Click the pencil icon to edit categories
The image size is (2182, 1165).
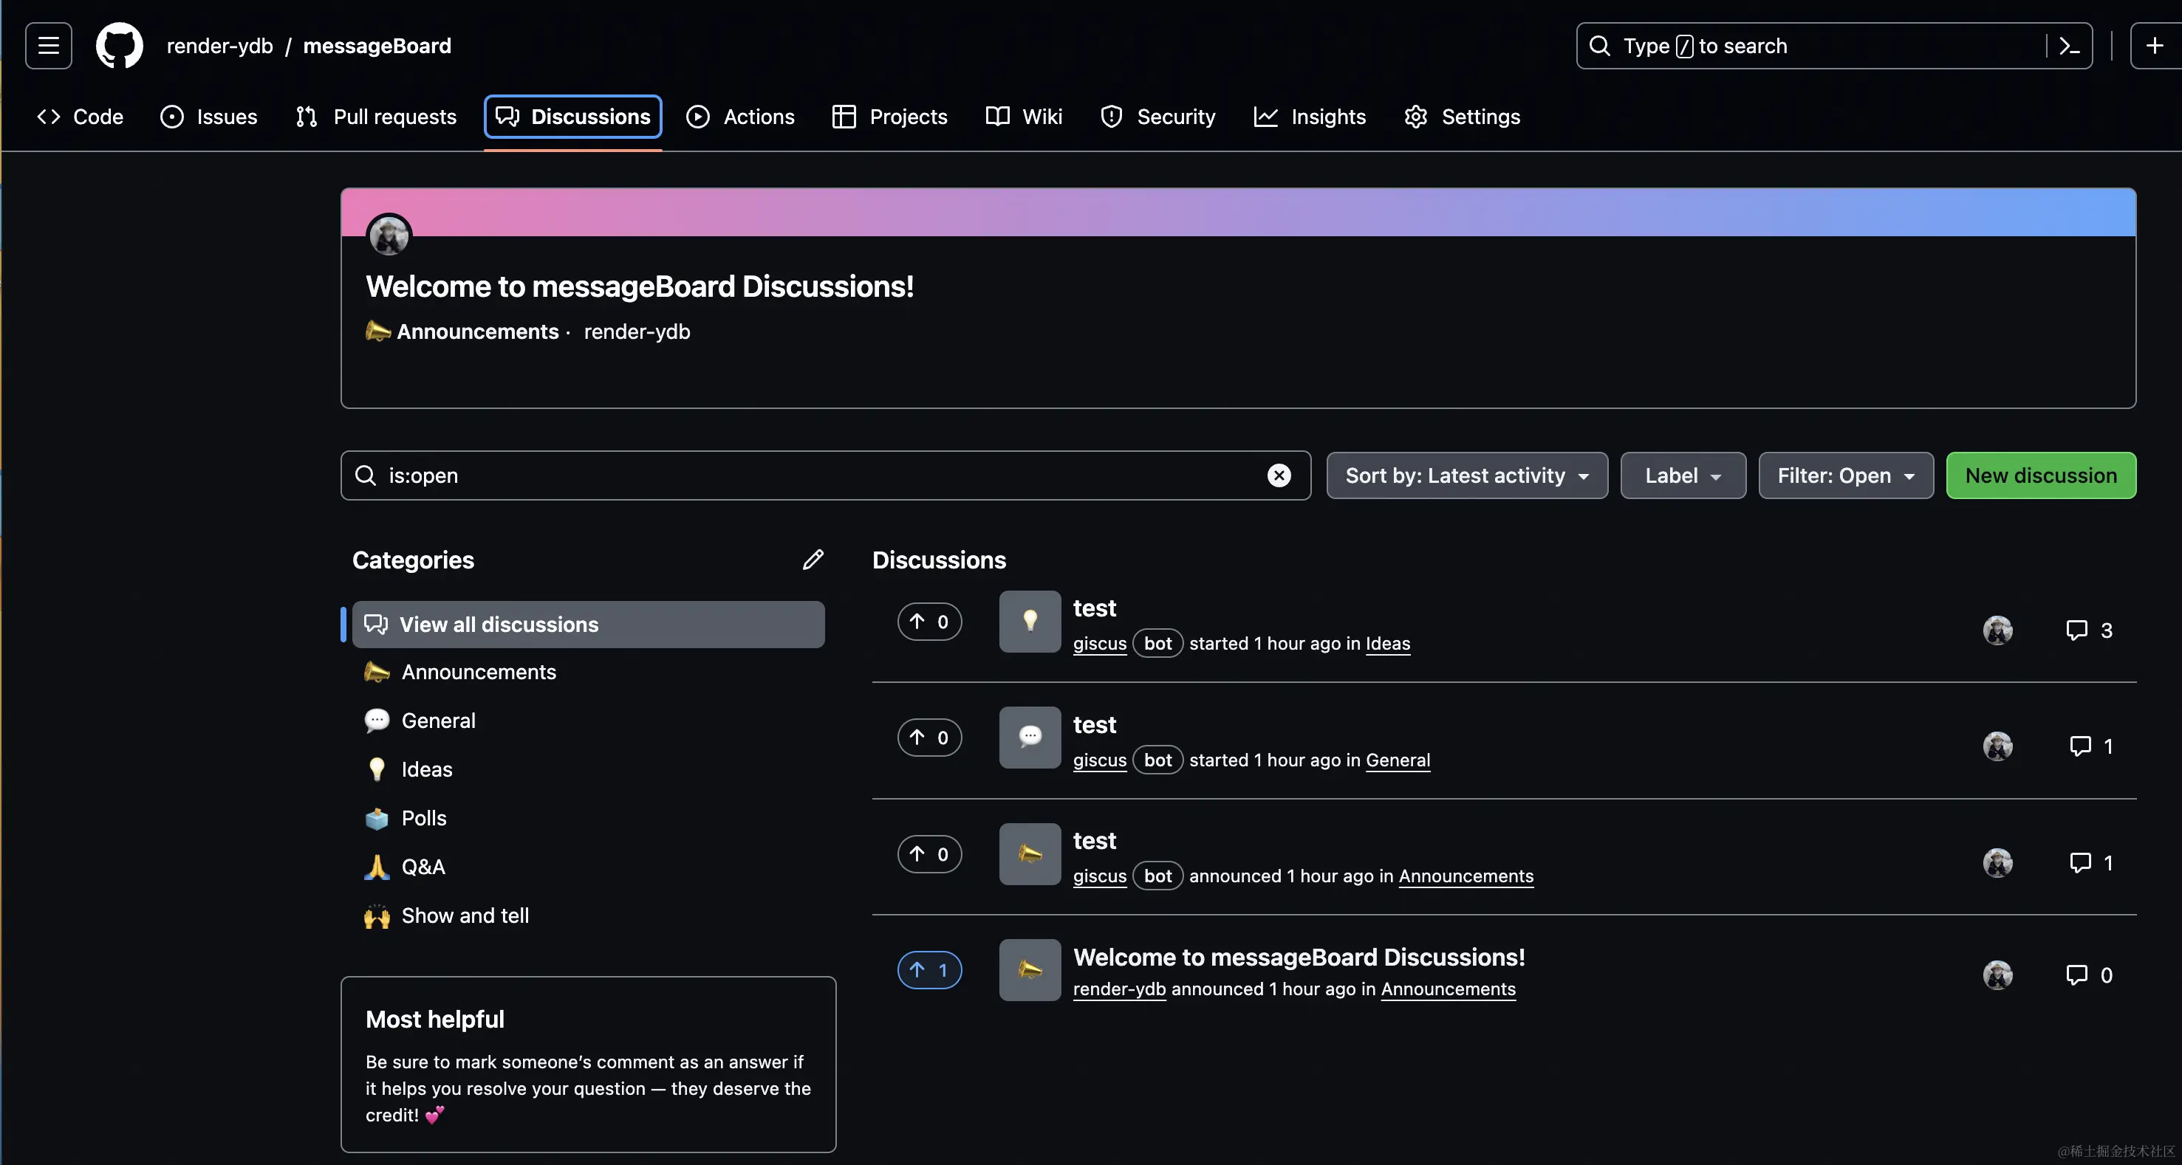813,560
